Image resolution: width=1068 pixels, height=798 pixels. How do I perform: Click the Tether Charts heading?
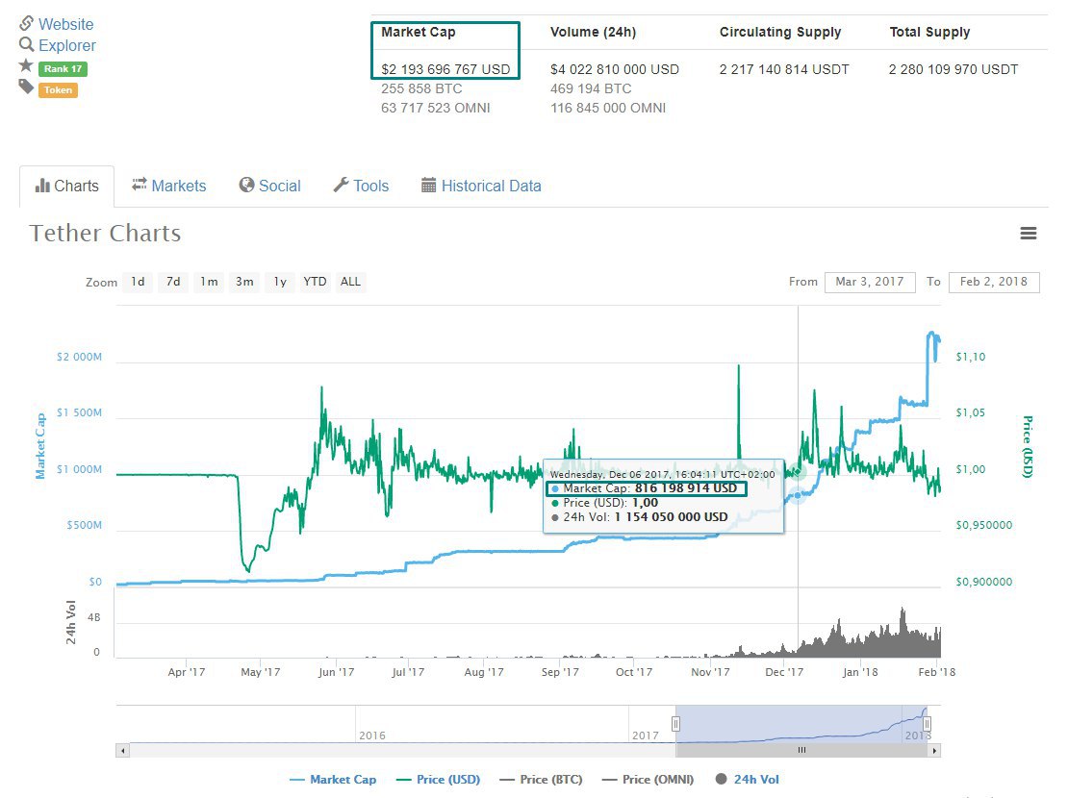point(106,234)
